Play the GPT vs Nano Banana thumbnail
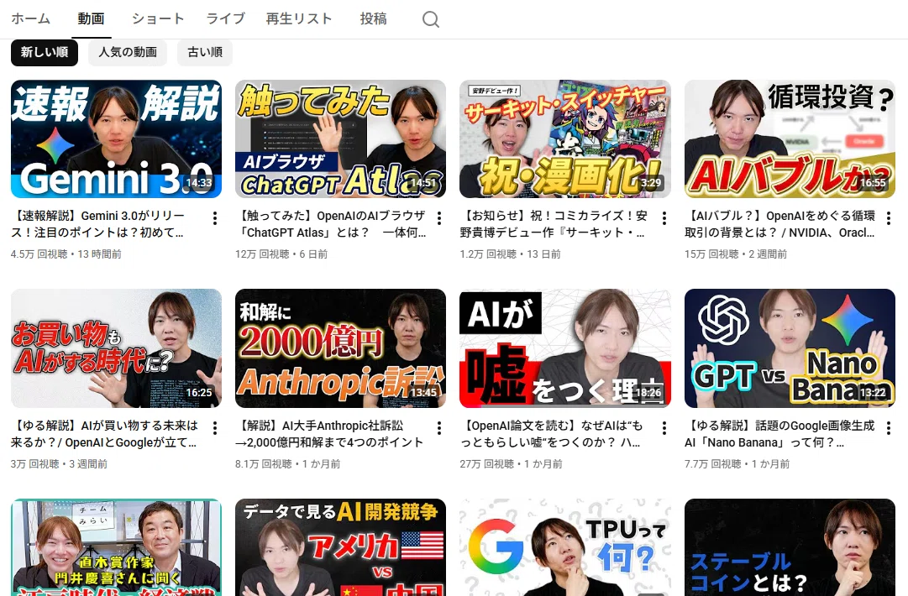The image size is (908, 596). [x=790, y=348]
